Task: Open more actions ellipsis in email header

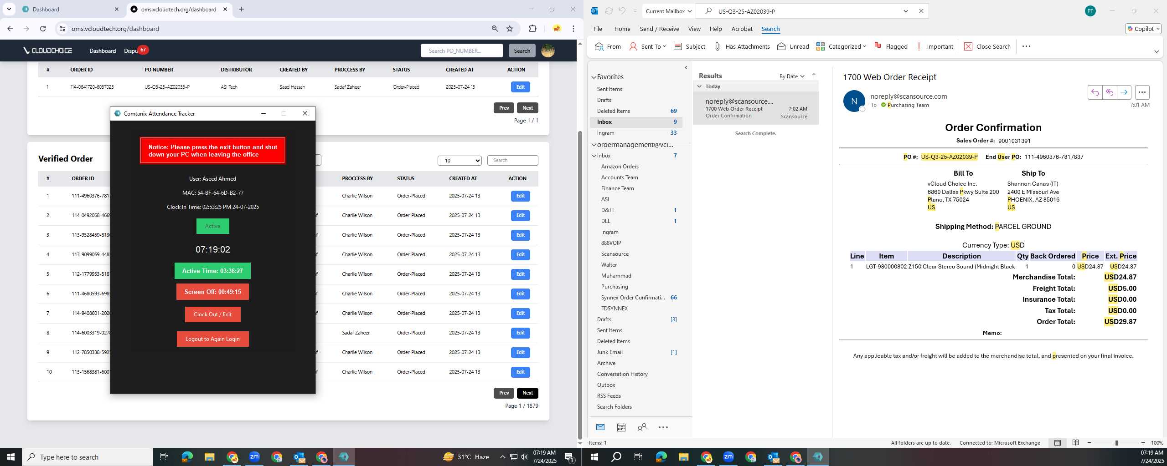Action: [1142, 92]
